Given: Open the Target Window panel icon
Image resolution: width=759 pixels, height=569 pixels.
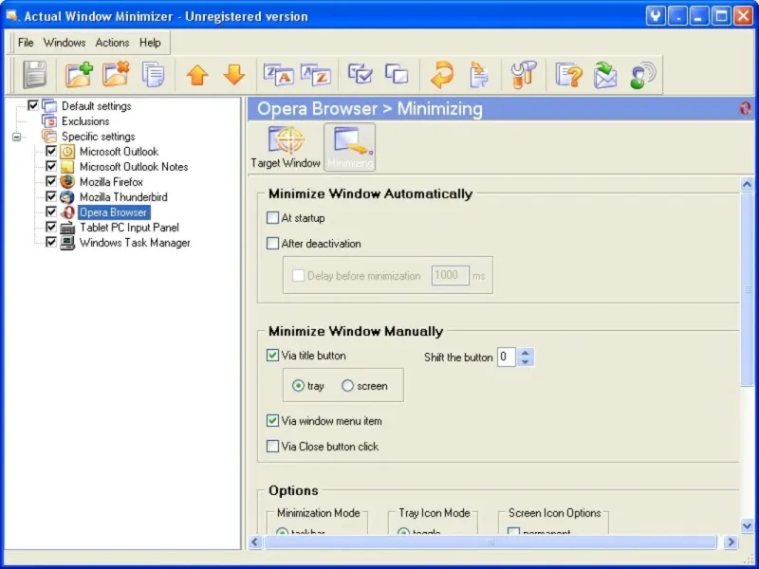Looking at the screenshot, I should (286, 147).
